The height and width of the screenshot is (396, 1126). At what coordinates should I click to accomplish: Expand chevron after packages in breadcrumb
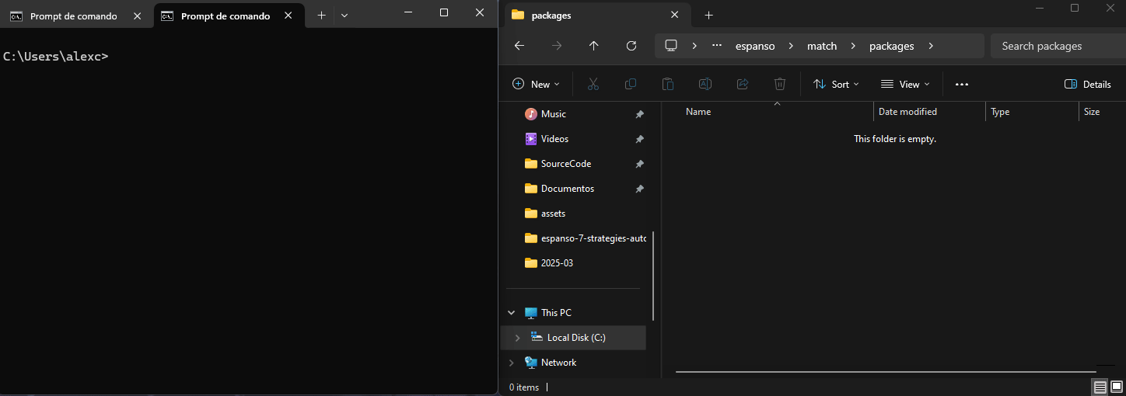click(x=931, y=46)
